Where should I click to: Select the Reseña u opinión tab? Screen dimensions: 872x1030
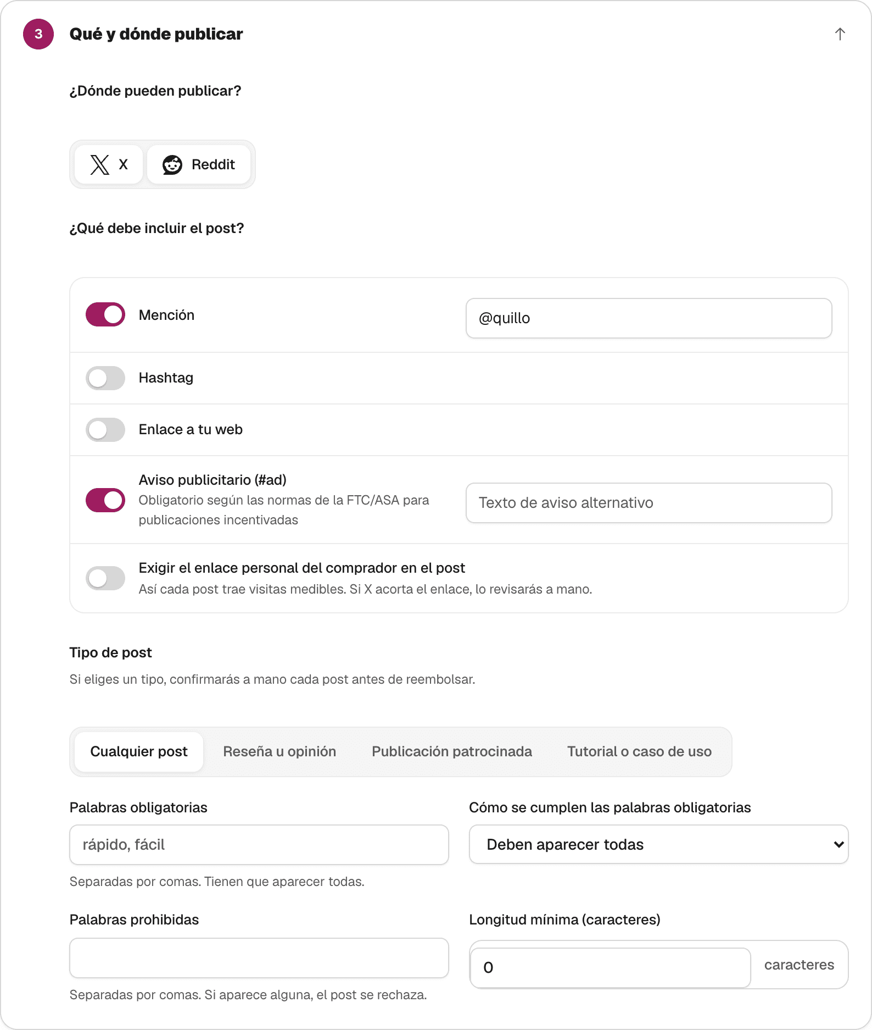[x=280, y=751]
